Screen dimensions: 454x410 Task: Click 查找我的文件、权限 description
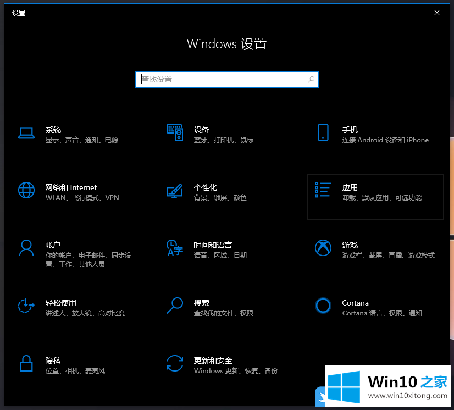click(224, 313)
